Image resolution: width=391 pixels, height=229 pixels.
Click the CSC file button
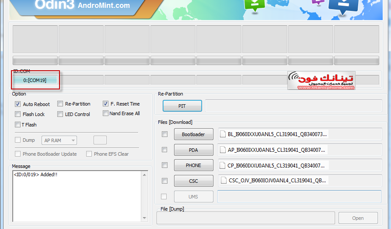(193, 181)
